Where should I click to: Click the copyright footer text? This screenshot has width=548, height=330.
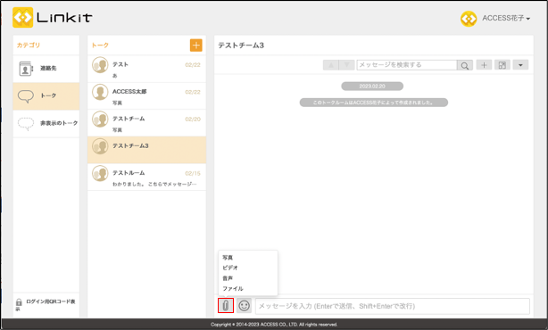(274, 325)
